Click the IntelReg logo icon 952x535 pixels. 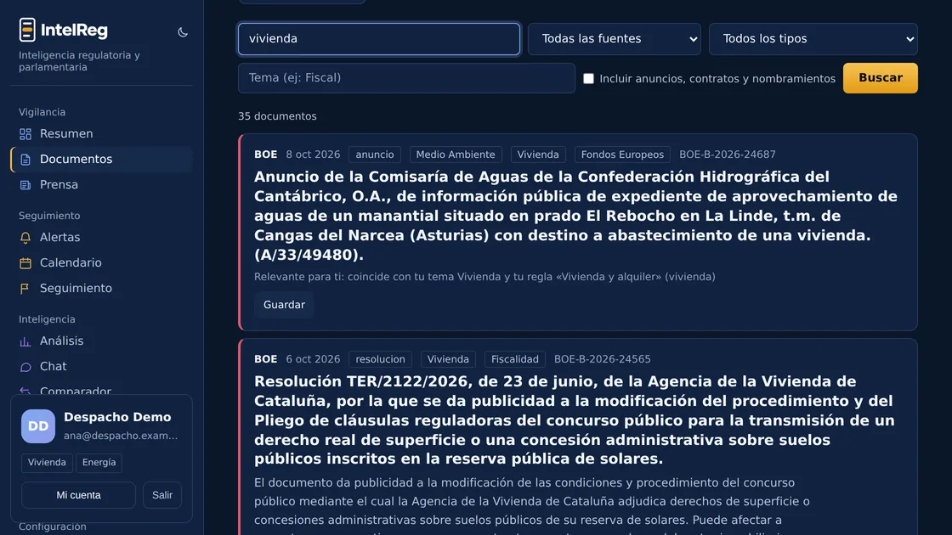pos(27,30)
